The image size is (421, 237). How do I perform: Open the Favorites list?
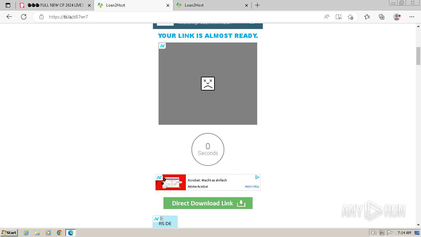pos(367,17)
